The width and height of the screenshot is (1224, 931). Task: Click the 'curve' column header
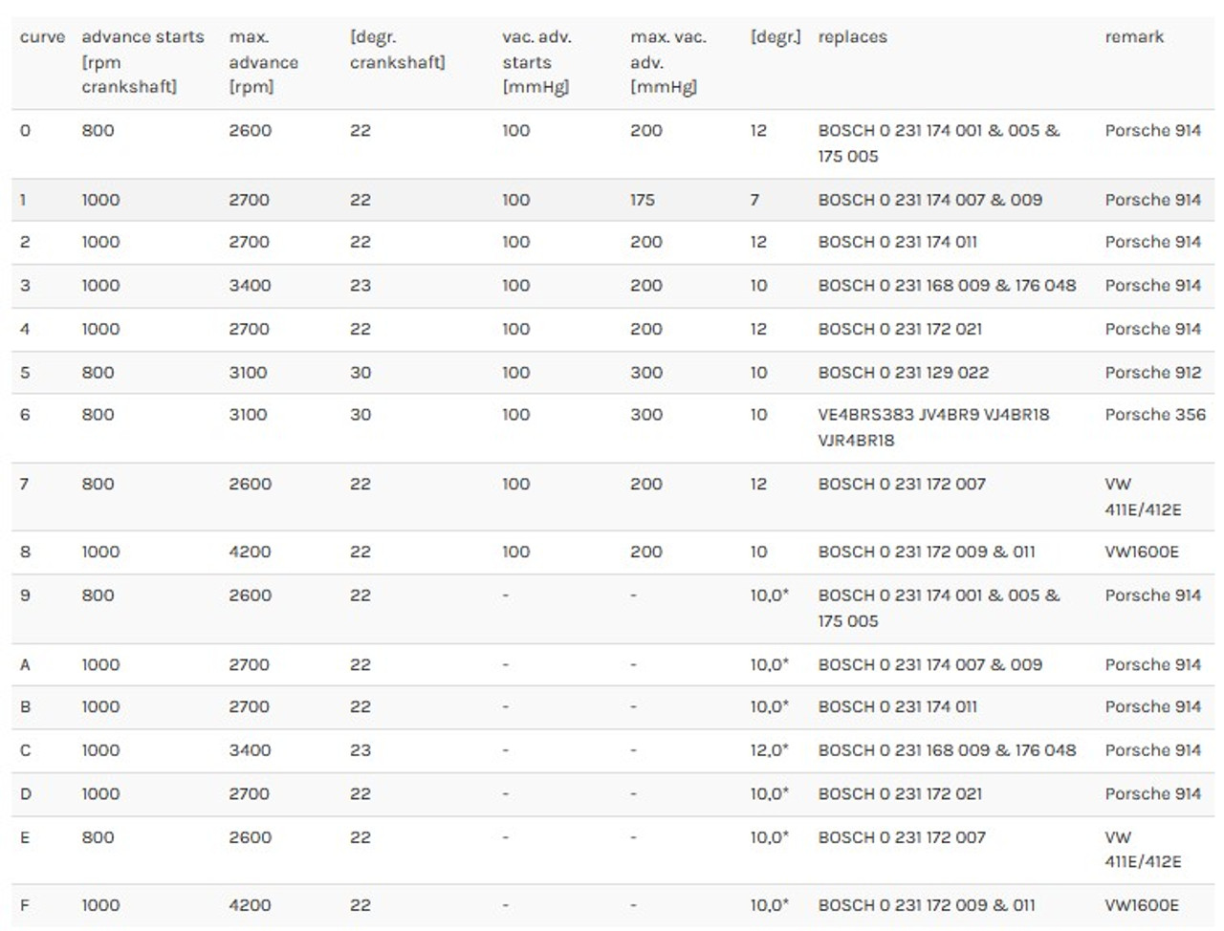click(x=42, y=37)
